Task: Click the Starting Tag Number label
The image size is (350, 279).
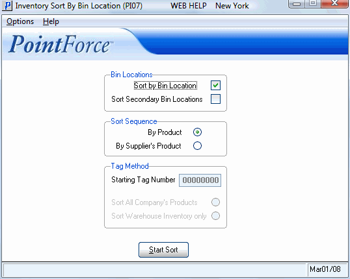Action: point(143,180)
